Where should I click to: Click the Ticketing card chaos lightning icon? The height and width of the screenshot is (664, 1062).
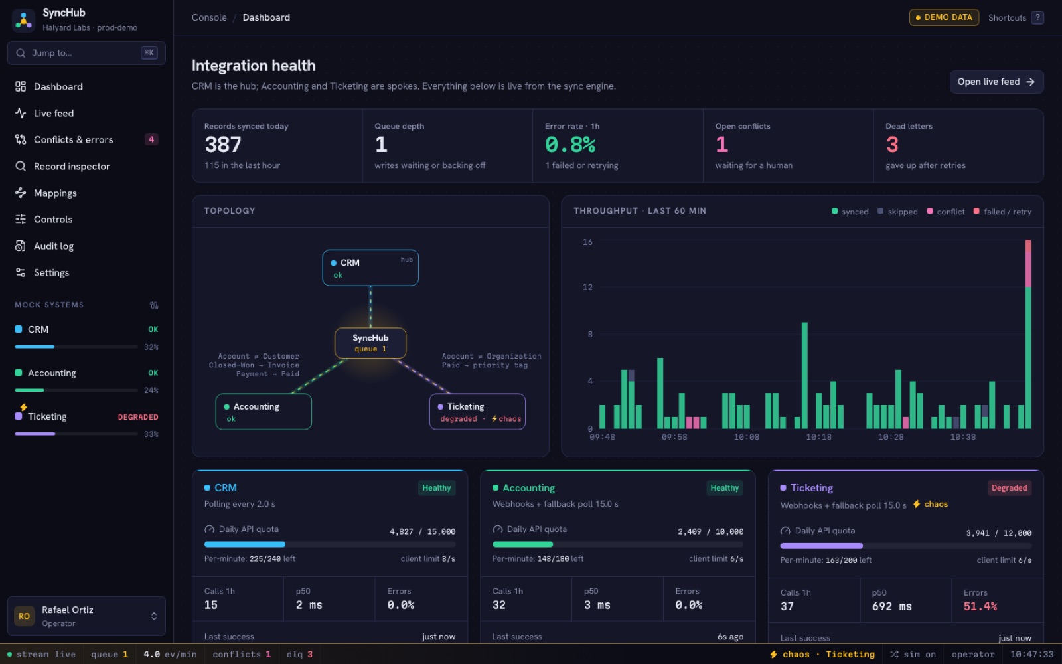[917, 504]
